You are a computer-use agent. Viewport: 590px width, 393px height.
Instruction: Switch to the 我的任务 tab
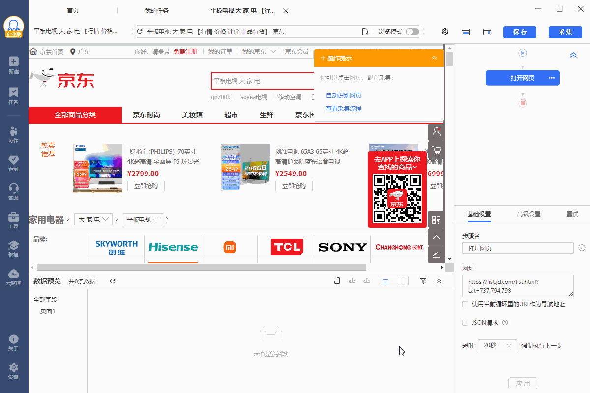pyautogui.click(x=156, y=10)
